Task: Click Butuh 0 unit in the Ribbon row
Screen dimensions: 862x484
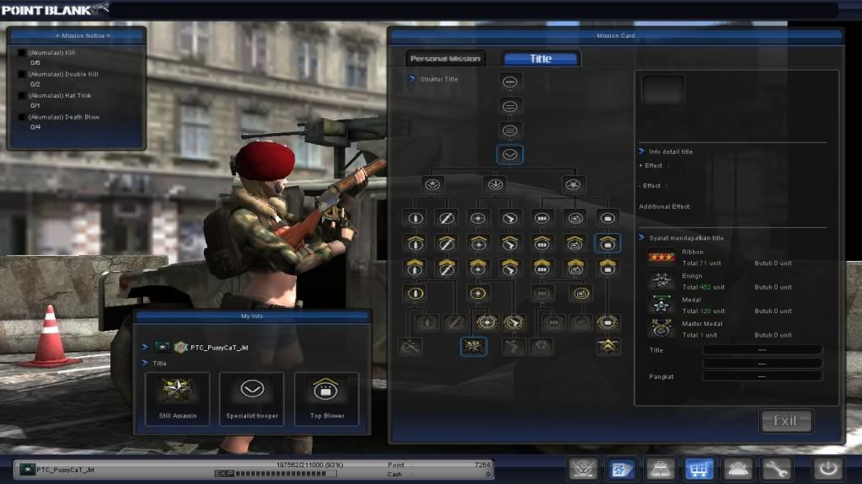Action: pyautogui.click(x=773, y=263)
